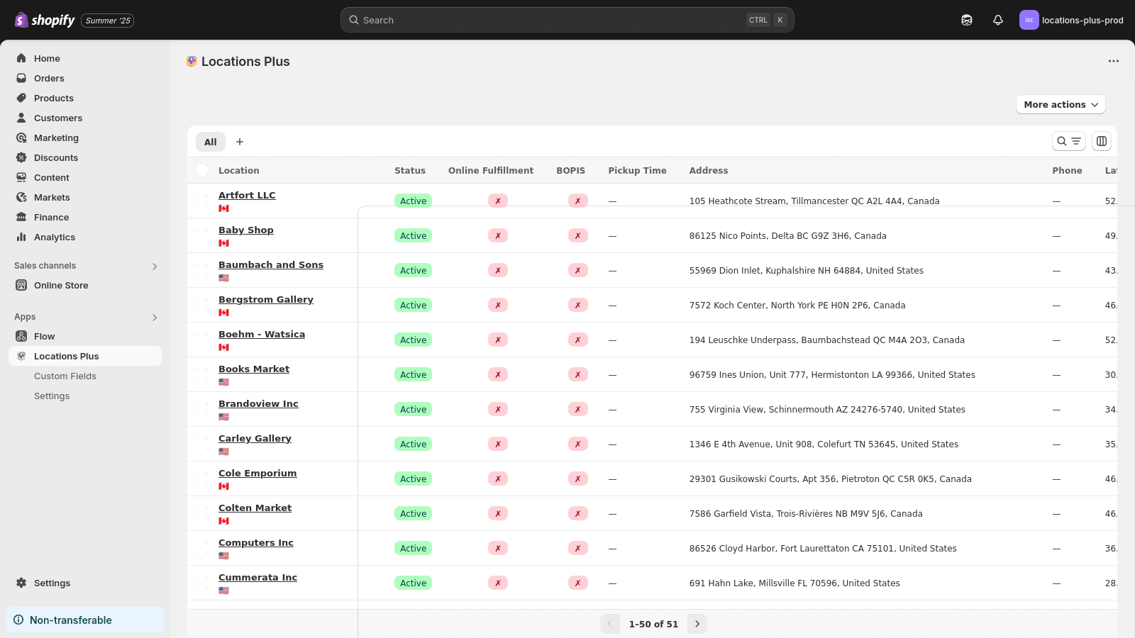The width and height of the screenshot is (1135, 638).
Task: Open Discounts from the sidebar
Action: [x=56, y=157]
